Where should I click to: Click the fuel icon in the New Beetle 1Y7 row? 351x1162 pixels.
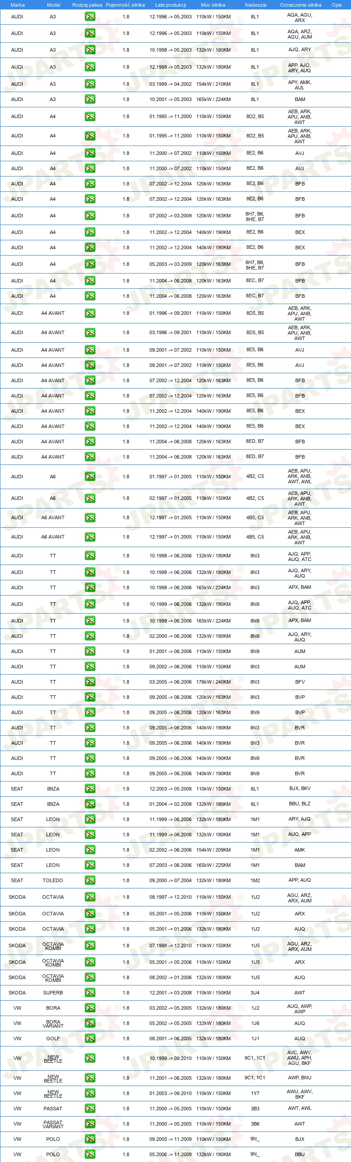90,1093
